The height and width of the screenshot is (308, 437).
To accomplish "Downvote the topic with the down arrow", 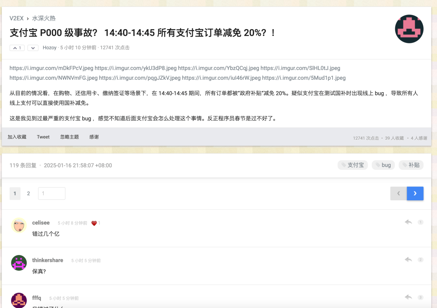I will [33, 48].
